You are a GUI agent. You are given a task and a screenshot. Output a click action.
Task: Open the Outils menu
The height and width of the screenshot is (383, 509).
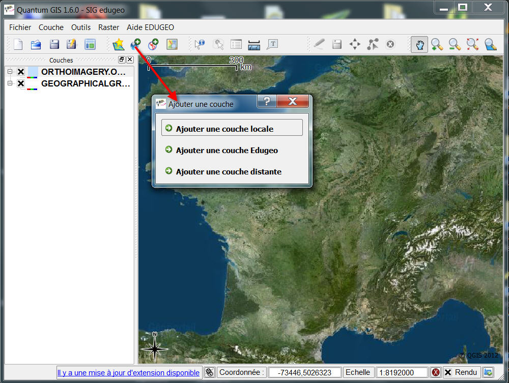(81, 27)
